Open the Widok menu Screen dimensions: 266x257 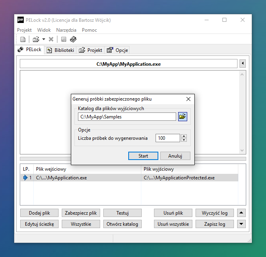[44, 30]
